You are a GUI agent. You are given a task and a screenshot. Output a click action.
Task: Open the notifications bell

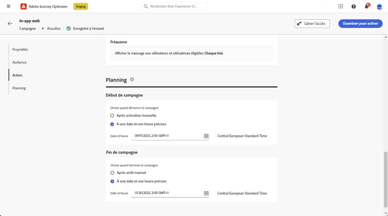click(x=367, y=6)
